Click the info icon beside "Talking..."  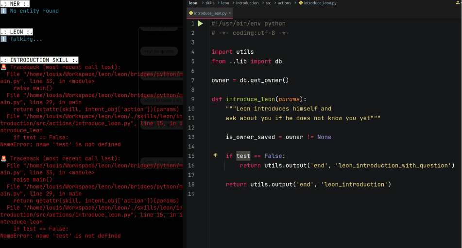[3, 39]
